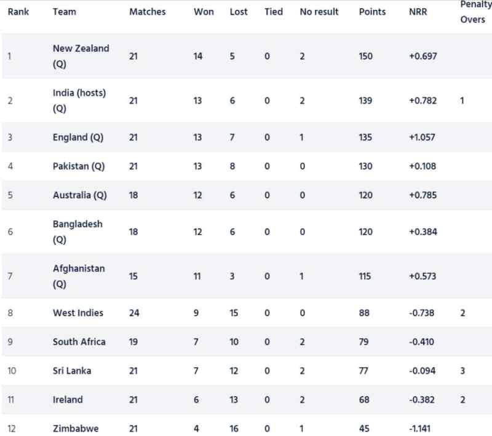Select the South Africa team name
492x436 pixels.
[x=79, y=342]
